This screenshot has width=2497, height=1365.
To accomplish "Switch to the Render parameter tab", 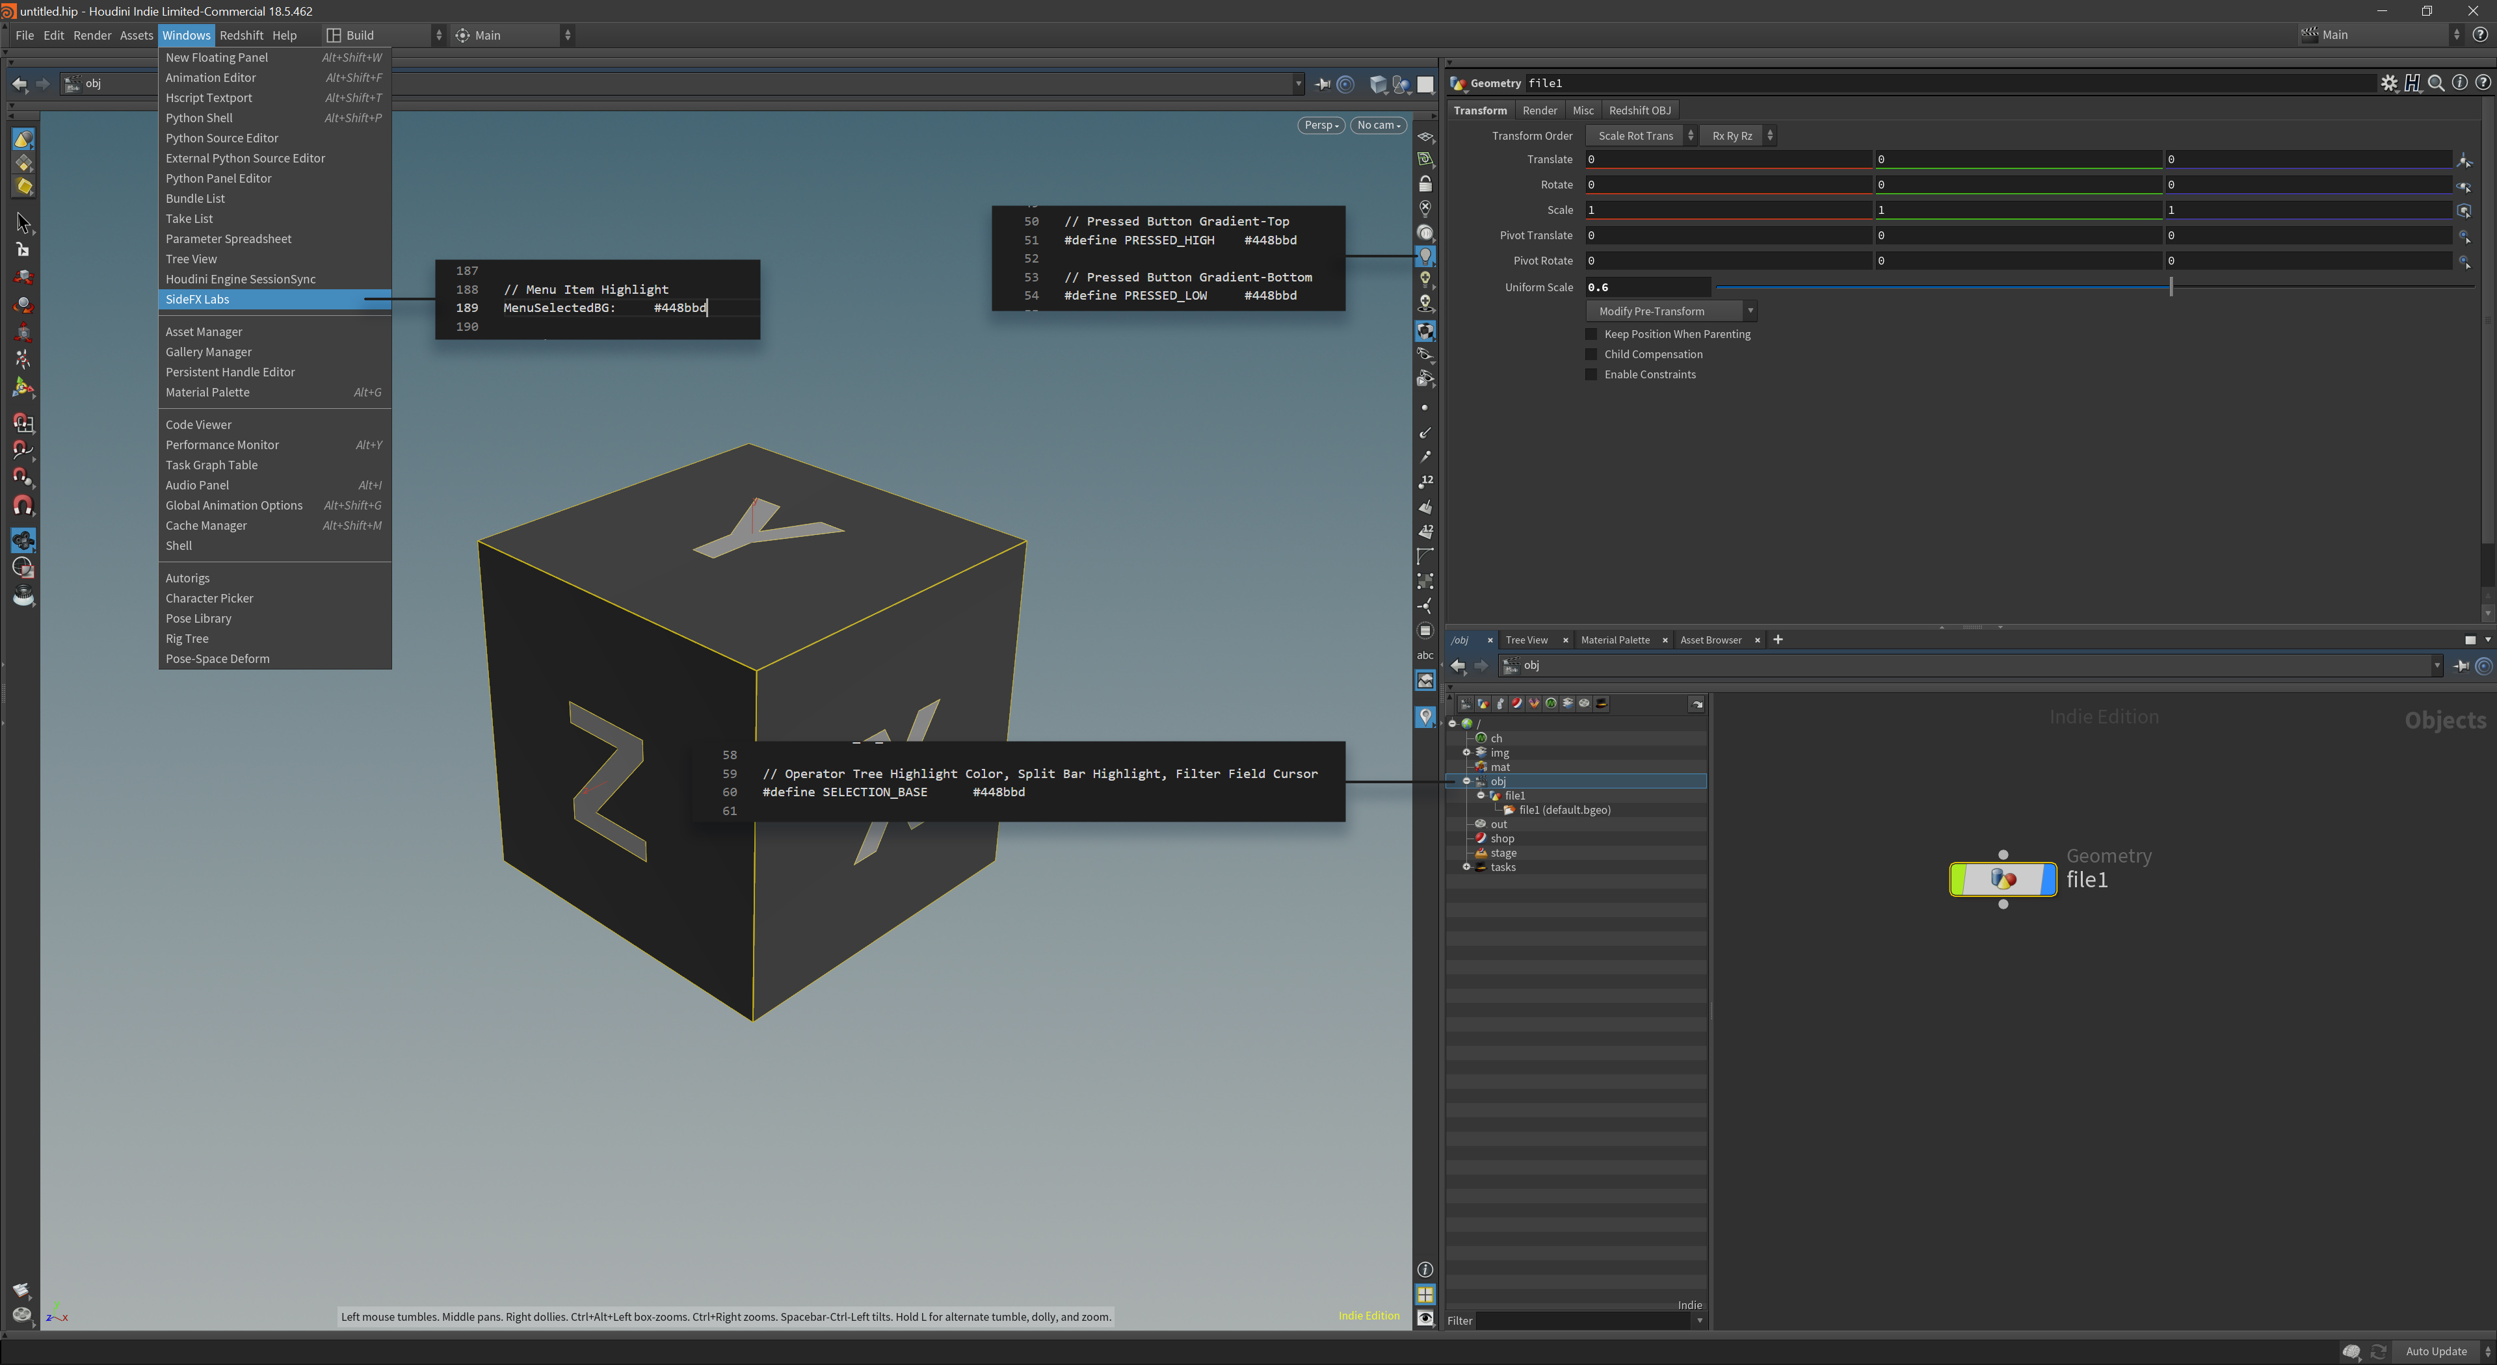I will point(1539,110).
